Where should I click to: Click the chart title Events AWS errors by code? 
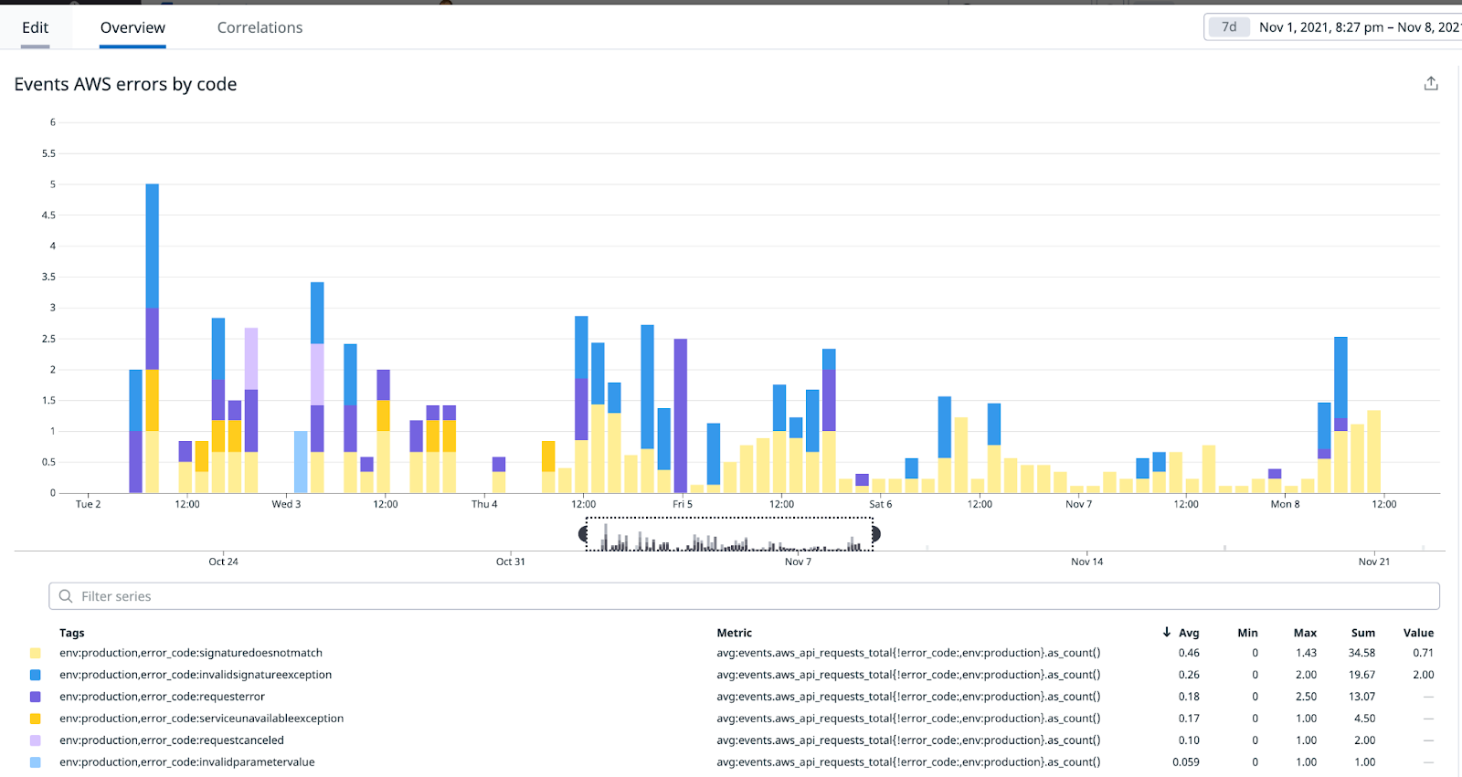click(125, 84)
